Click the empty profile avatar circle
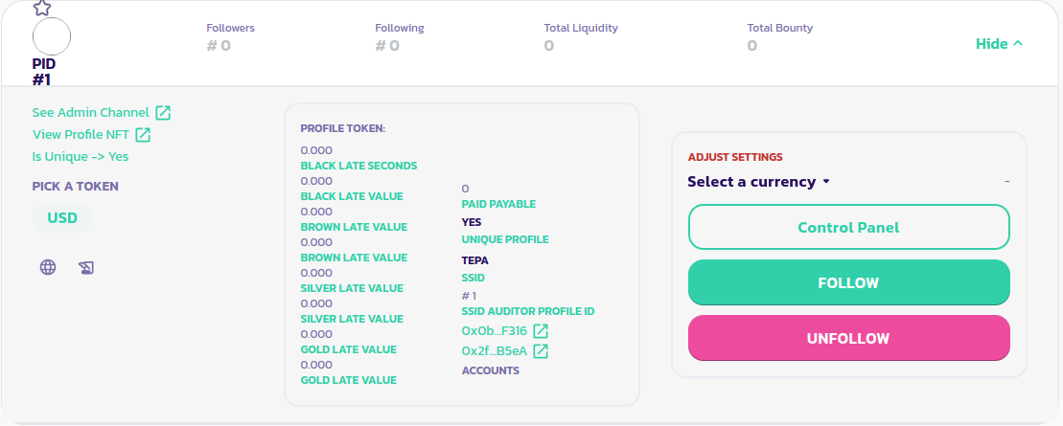The height and width of the screenshot is (426, 1063). click(52, 37)
